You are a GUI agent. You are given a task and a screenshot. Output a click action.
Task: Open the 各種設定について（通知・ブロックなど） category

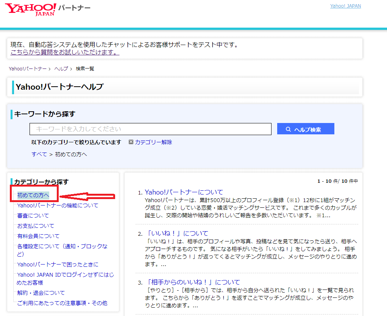point(62,250)
